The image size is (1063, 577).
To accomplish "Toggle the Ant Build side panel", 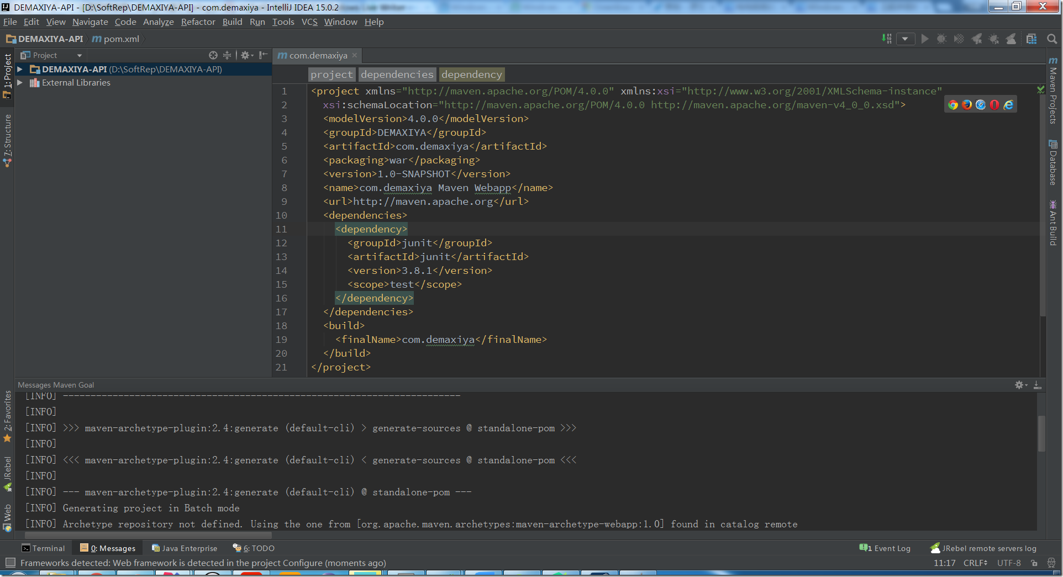I will pos(1053,223).
